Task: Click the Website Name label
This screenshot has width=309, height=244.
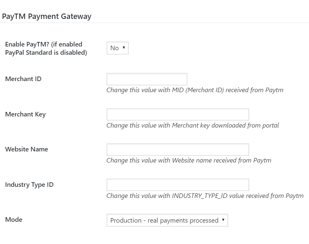Action: click(x=27, y=149)
